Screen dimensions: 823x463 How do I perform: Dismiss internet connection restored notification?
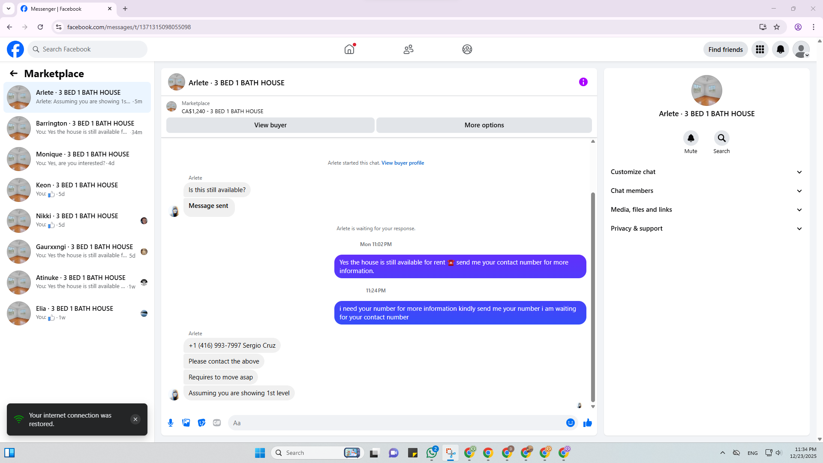pyautogui.click(x=135, y=419)
